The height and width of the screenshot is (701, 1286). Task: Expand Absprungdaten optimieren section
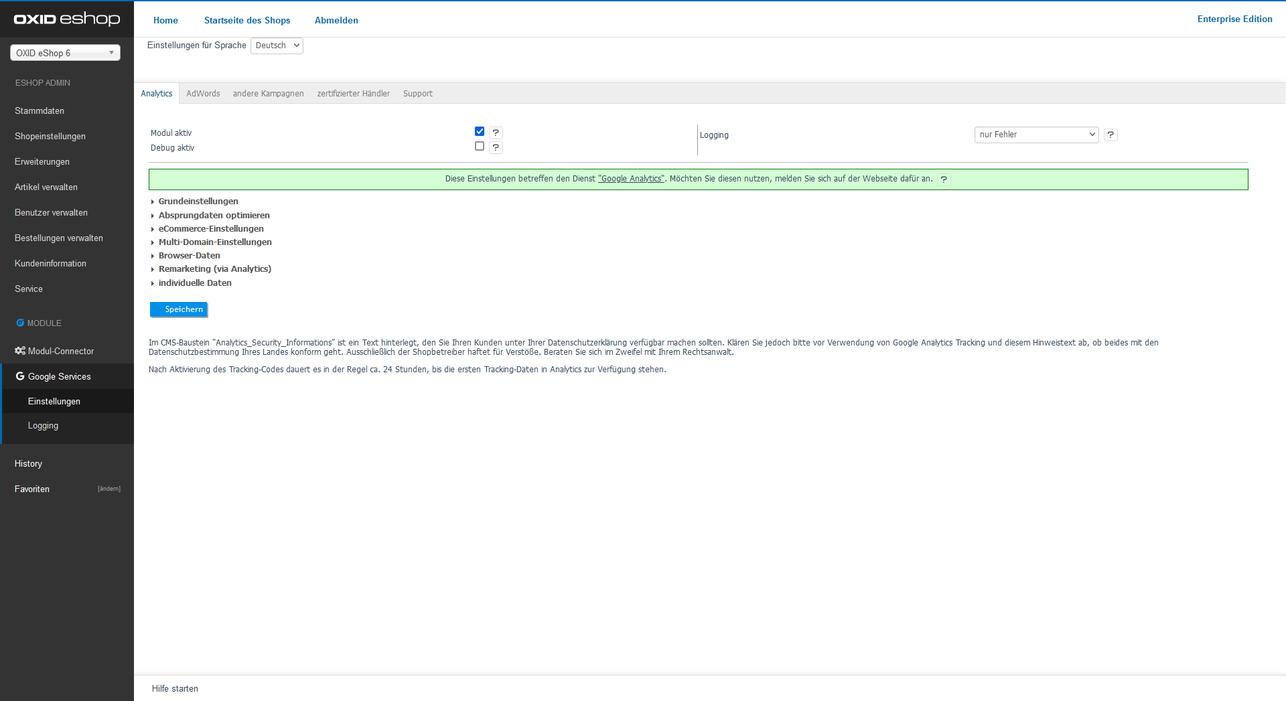pos(214,216)
